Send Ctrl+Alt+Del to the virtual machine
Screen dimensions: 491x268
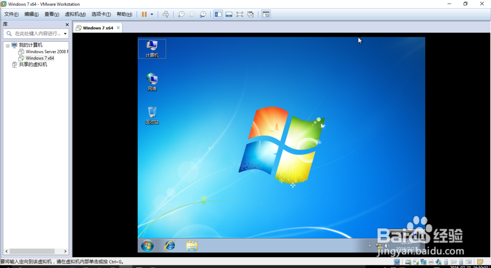coord(165,14)
